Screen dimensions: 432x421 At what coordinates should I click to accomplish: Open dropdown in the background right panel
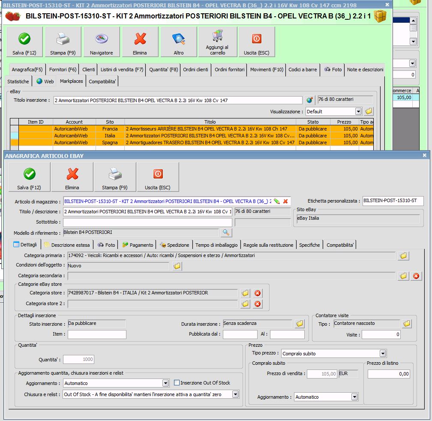pyautogui.click(x=412, y=64)
